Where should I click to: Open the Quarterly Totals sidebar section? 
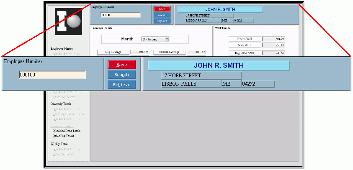pyautogui.click(x=61, y=104)
